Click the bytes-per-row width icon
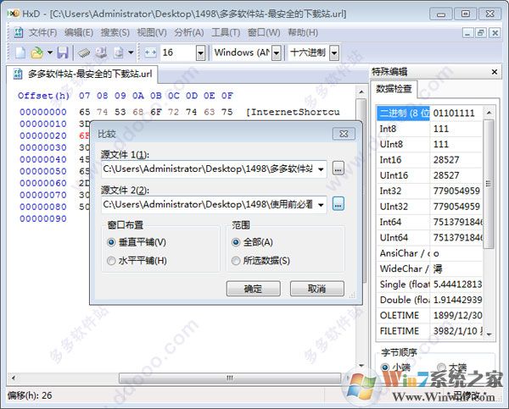 [x=150, y=53]
